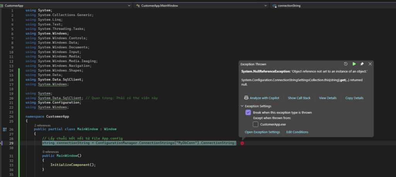Screen dimensions: 396x177
Task: Click Edit Conditions link
Action: coord(297,132)
